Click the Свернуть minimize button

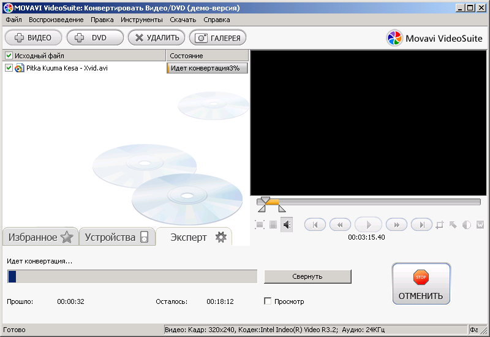point(307,277)
